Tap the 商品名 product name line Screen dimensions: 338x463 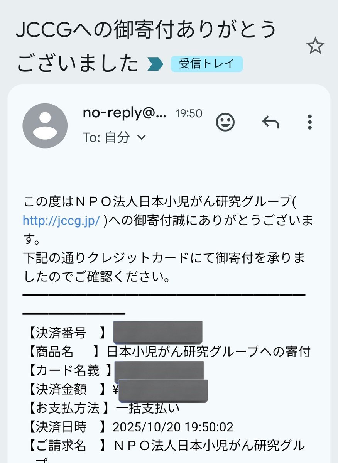click(208, 351)
